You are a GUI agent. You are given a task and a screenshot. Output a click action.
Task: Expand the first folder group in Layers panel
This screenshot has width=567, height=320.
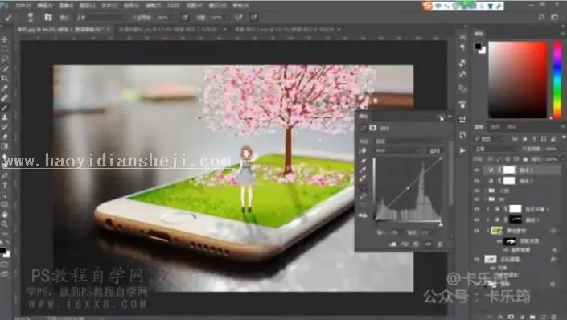(x=485, y=191)
